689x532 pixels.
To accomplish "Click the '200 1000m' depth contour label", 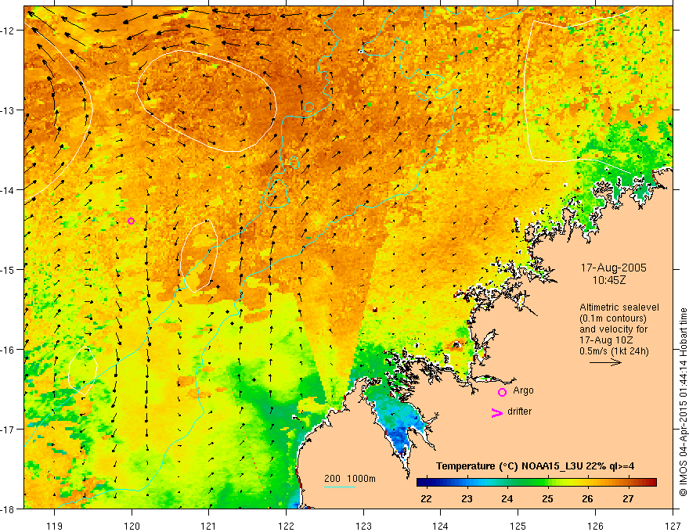I will coord(350,479).
